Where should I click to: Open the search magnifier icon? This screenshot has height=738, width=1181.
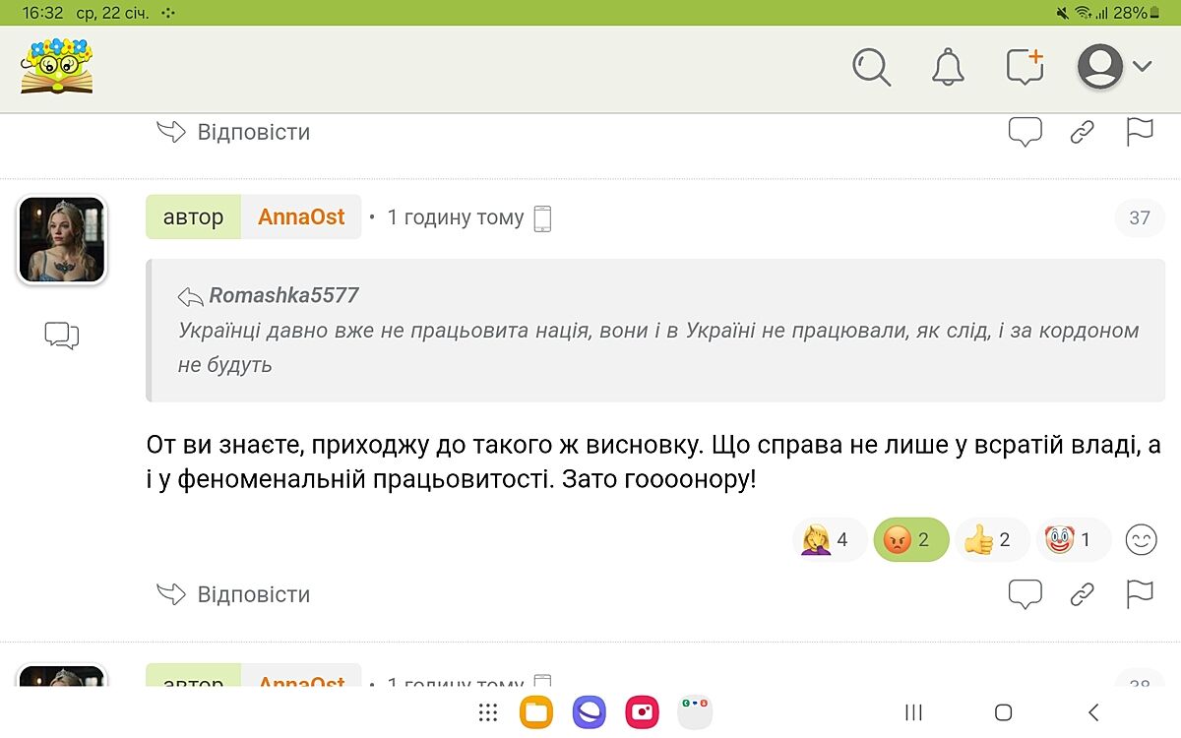[871, 67]
